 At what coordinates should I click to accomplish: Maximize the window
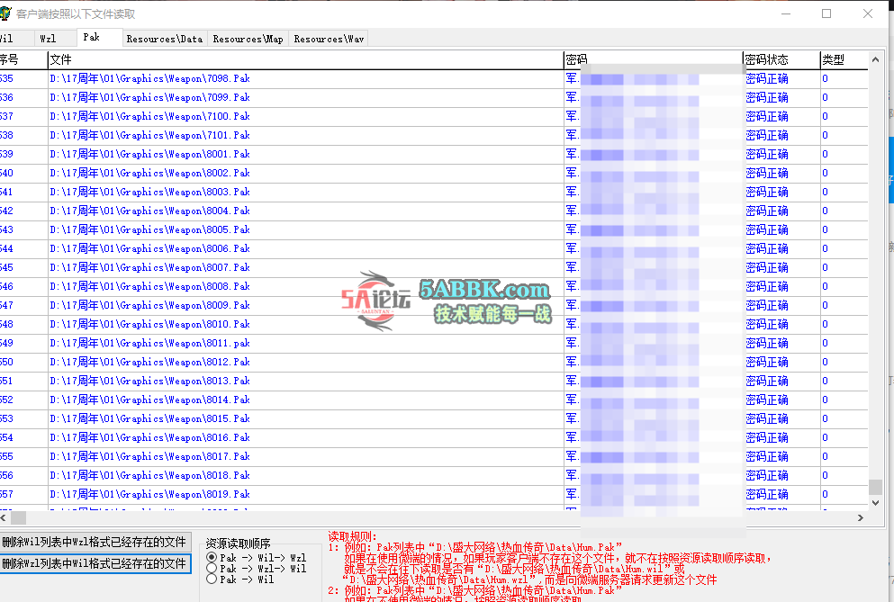point(826,13)
